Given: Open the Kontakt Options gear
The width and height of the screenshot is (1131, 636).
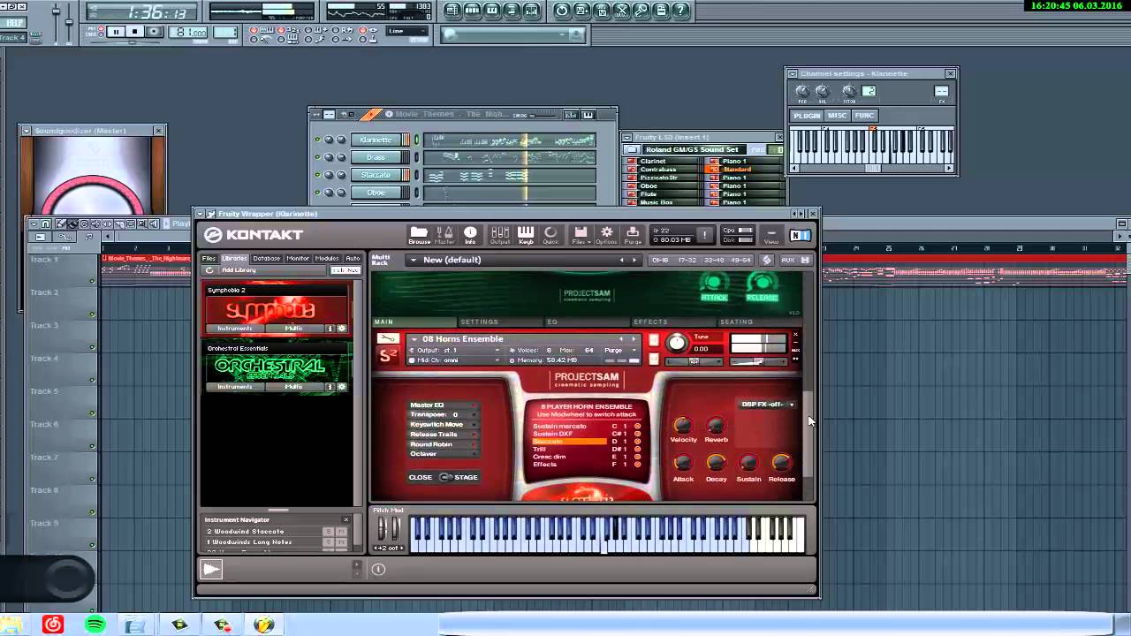Looking at the screenshot, I should click(606, 235).
